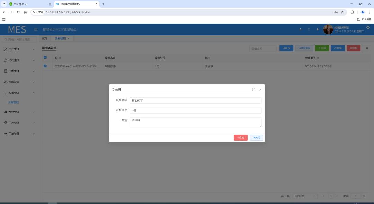
Task: Click the 关闭 close button in dialog
Action: pos(256,138)
